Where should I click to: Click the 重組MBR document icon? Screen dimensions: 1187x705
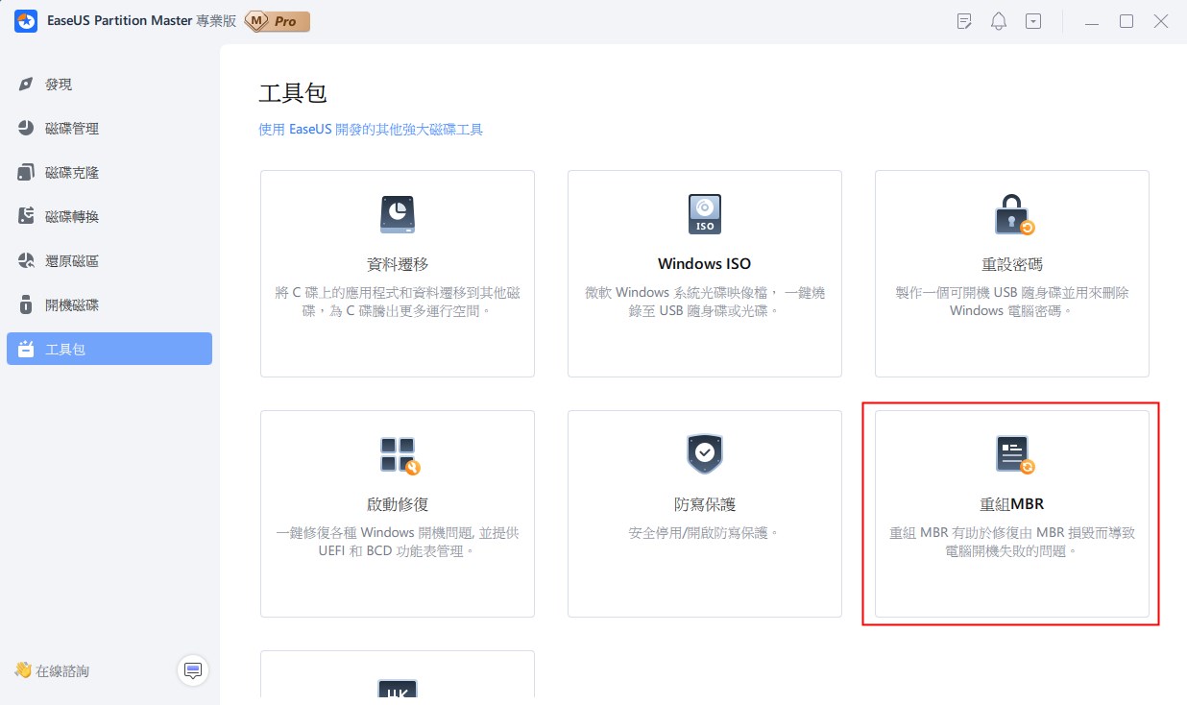(1012, 454)
